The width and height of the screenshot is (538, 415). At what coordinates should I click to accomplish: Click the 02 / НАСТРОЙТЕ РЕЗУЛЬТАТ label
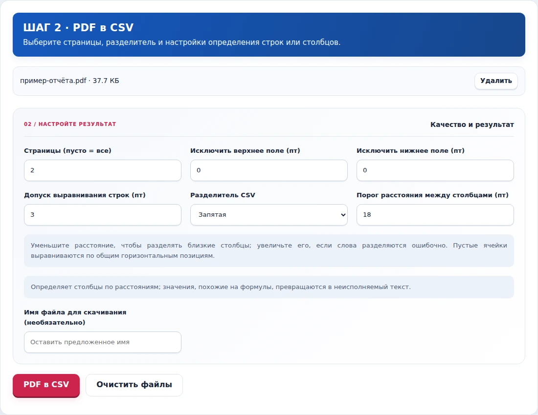coord(70,124)
